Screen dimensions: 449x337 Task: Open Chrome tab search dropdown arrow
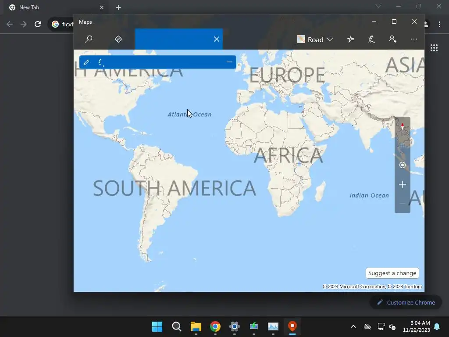(378, 6)
